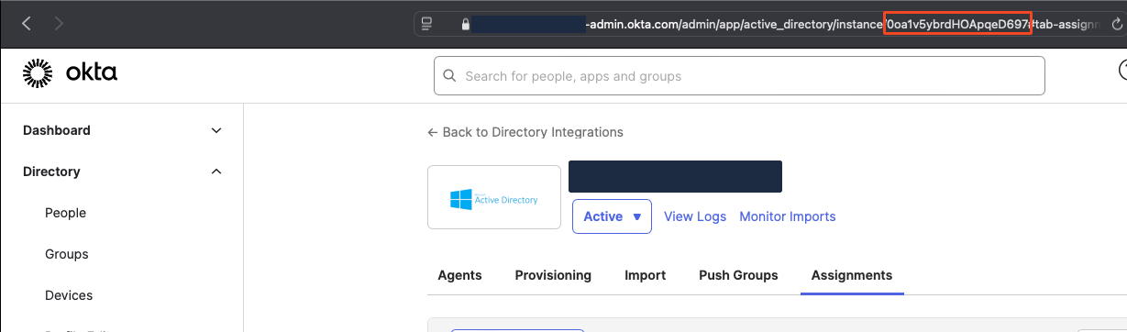
Task: Switch to the Import tab
Action: pos(646,275)
